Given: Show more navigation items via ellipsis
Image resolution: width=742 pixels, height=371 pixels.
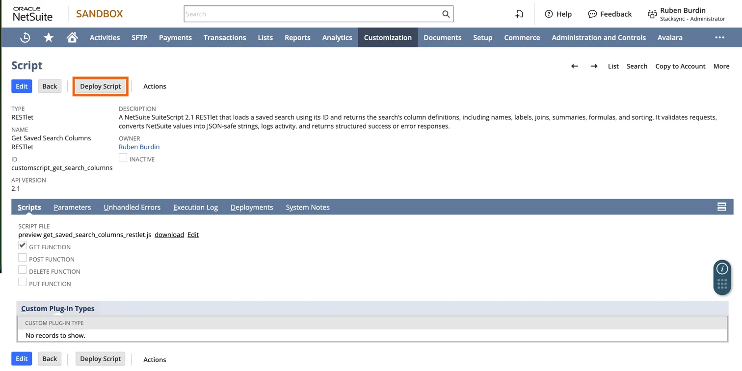Looking at the screenshot, I should click(x=719, y=37).
